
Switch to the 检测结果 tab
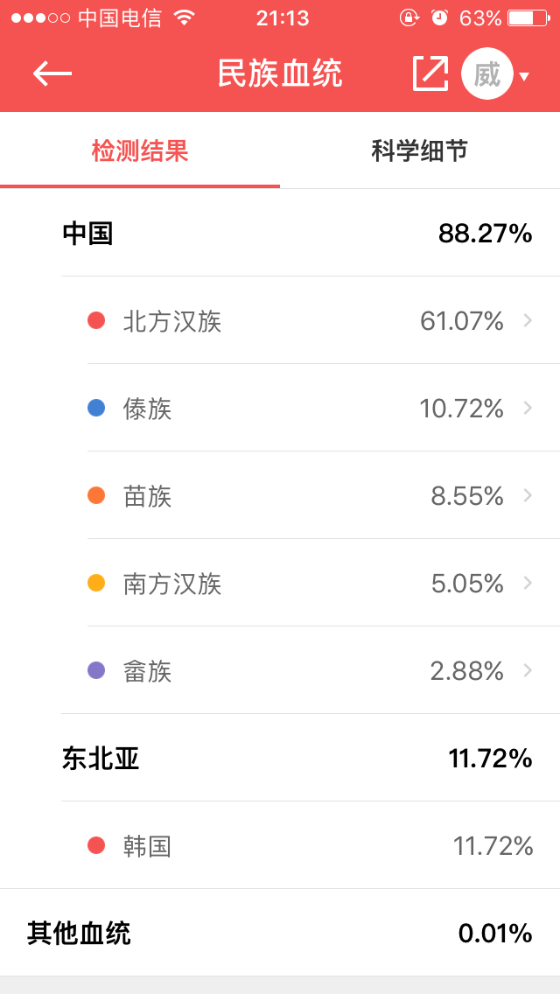click(140, 150)
